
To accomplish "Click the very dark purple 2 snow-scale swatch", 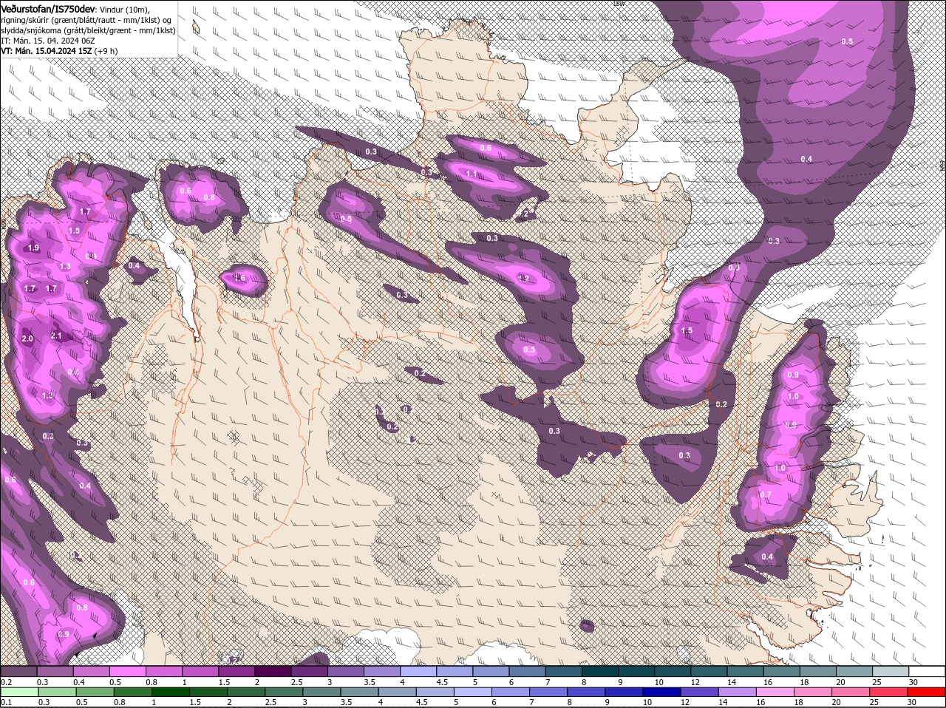I will point(272,671).
